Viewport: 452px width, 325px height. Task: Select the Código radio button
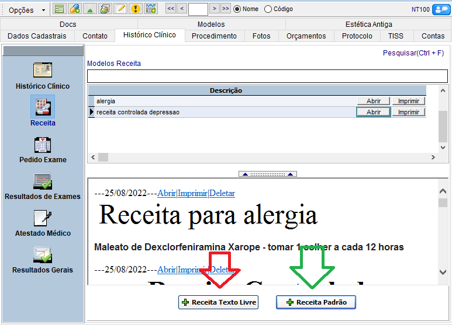tap(268, 9)
